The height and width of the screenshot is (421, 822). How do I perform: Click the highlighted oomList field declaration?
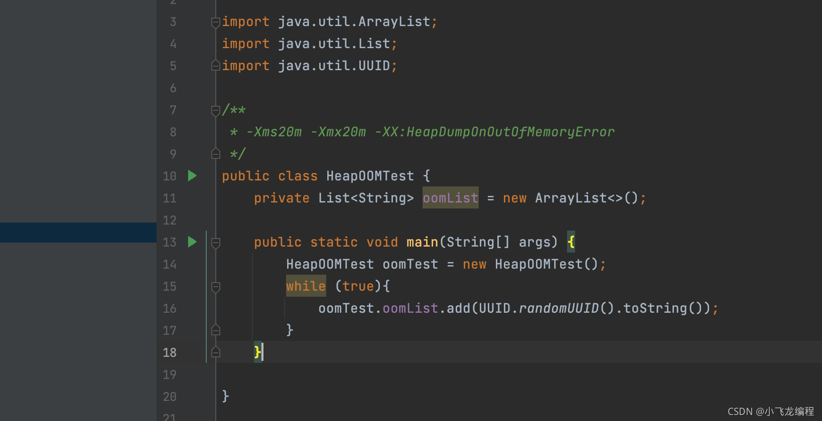click(451, 198)
